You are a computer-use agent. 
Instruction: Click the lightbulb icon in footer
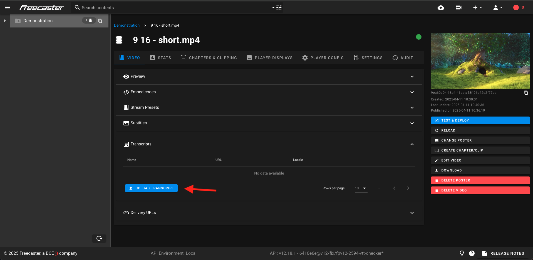(462, 253)
